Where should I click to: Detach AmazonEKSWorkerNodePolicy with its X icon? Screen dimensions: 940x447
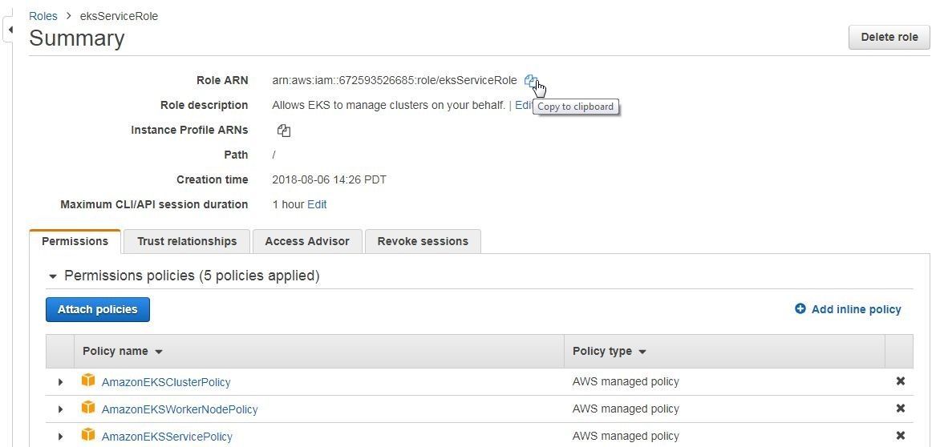coord(900,408)
